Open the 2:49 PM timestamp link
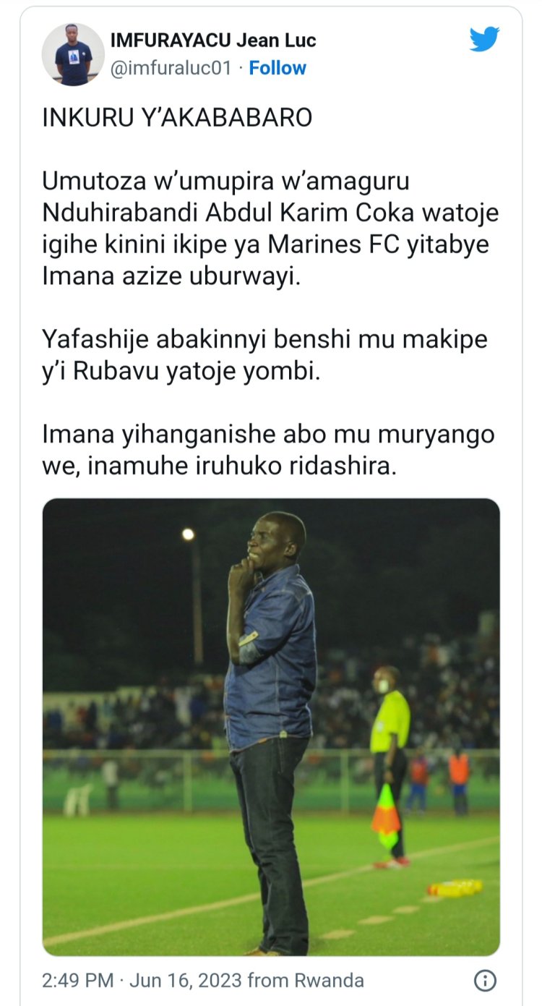542x1006 pixels. coord(78,981)
